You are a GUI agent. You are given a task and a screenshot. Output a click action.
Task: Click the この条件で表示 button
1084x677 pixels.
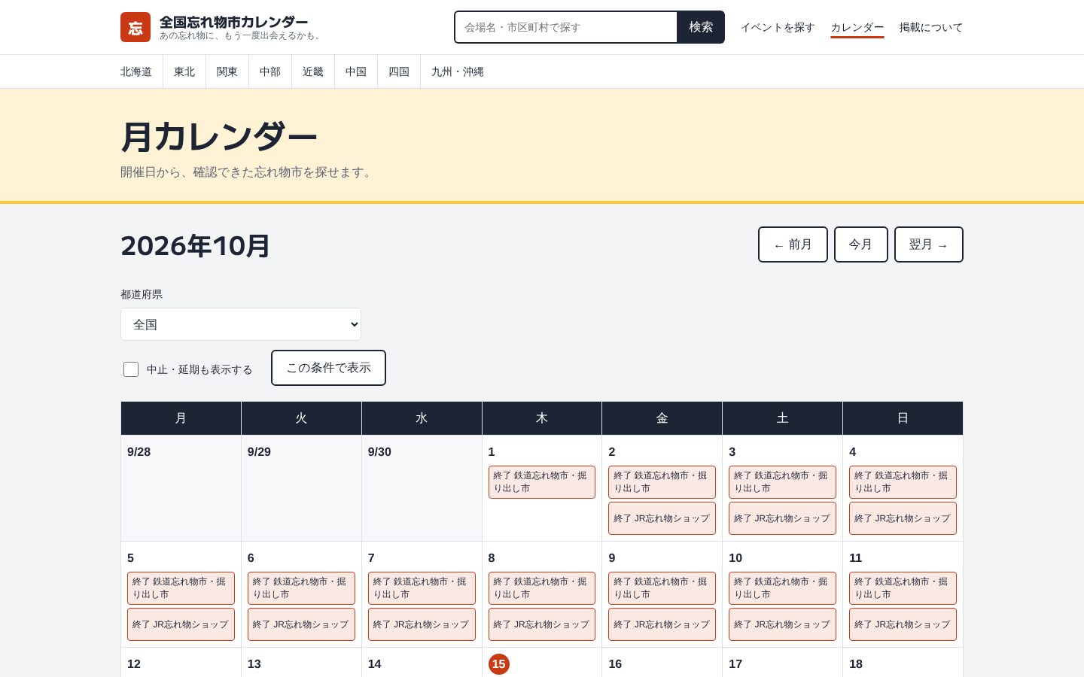(x=328, y=368)
